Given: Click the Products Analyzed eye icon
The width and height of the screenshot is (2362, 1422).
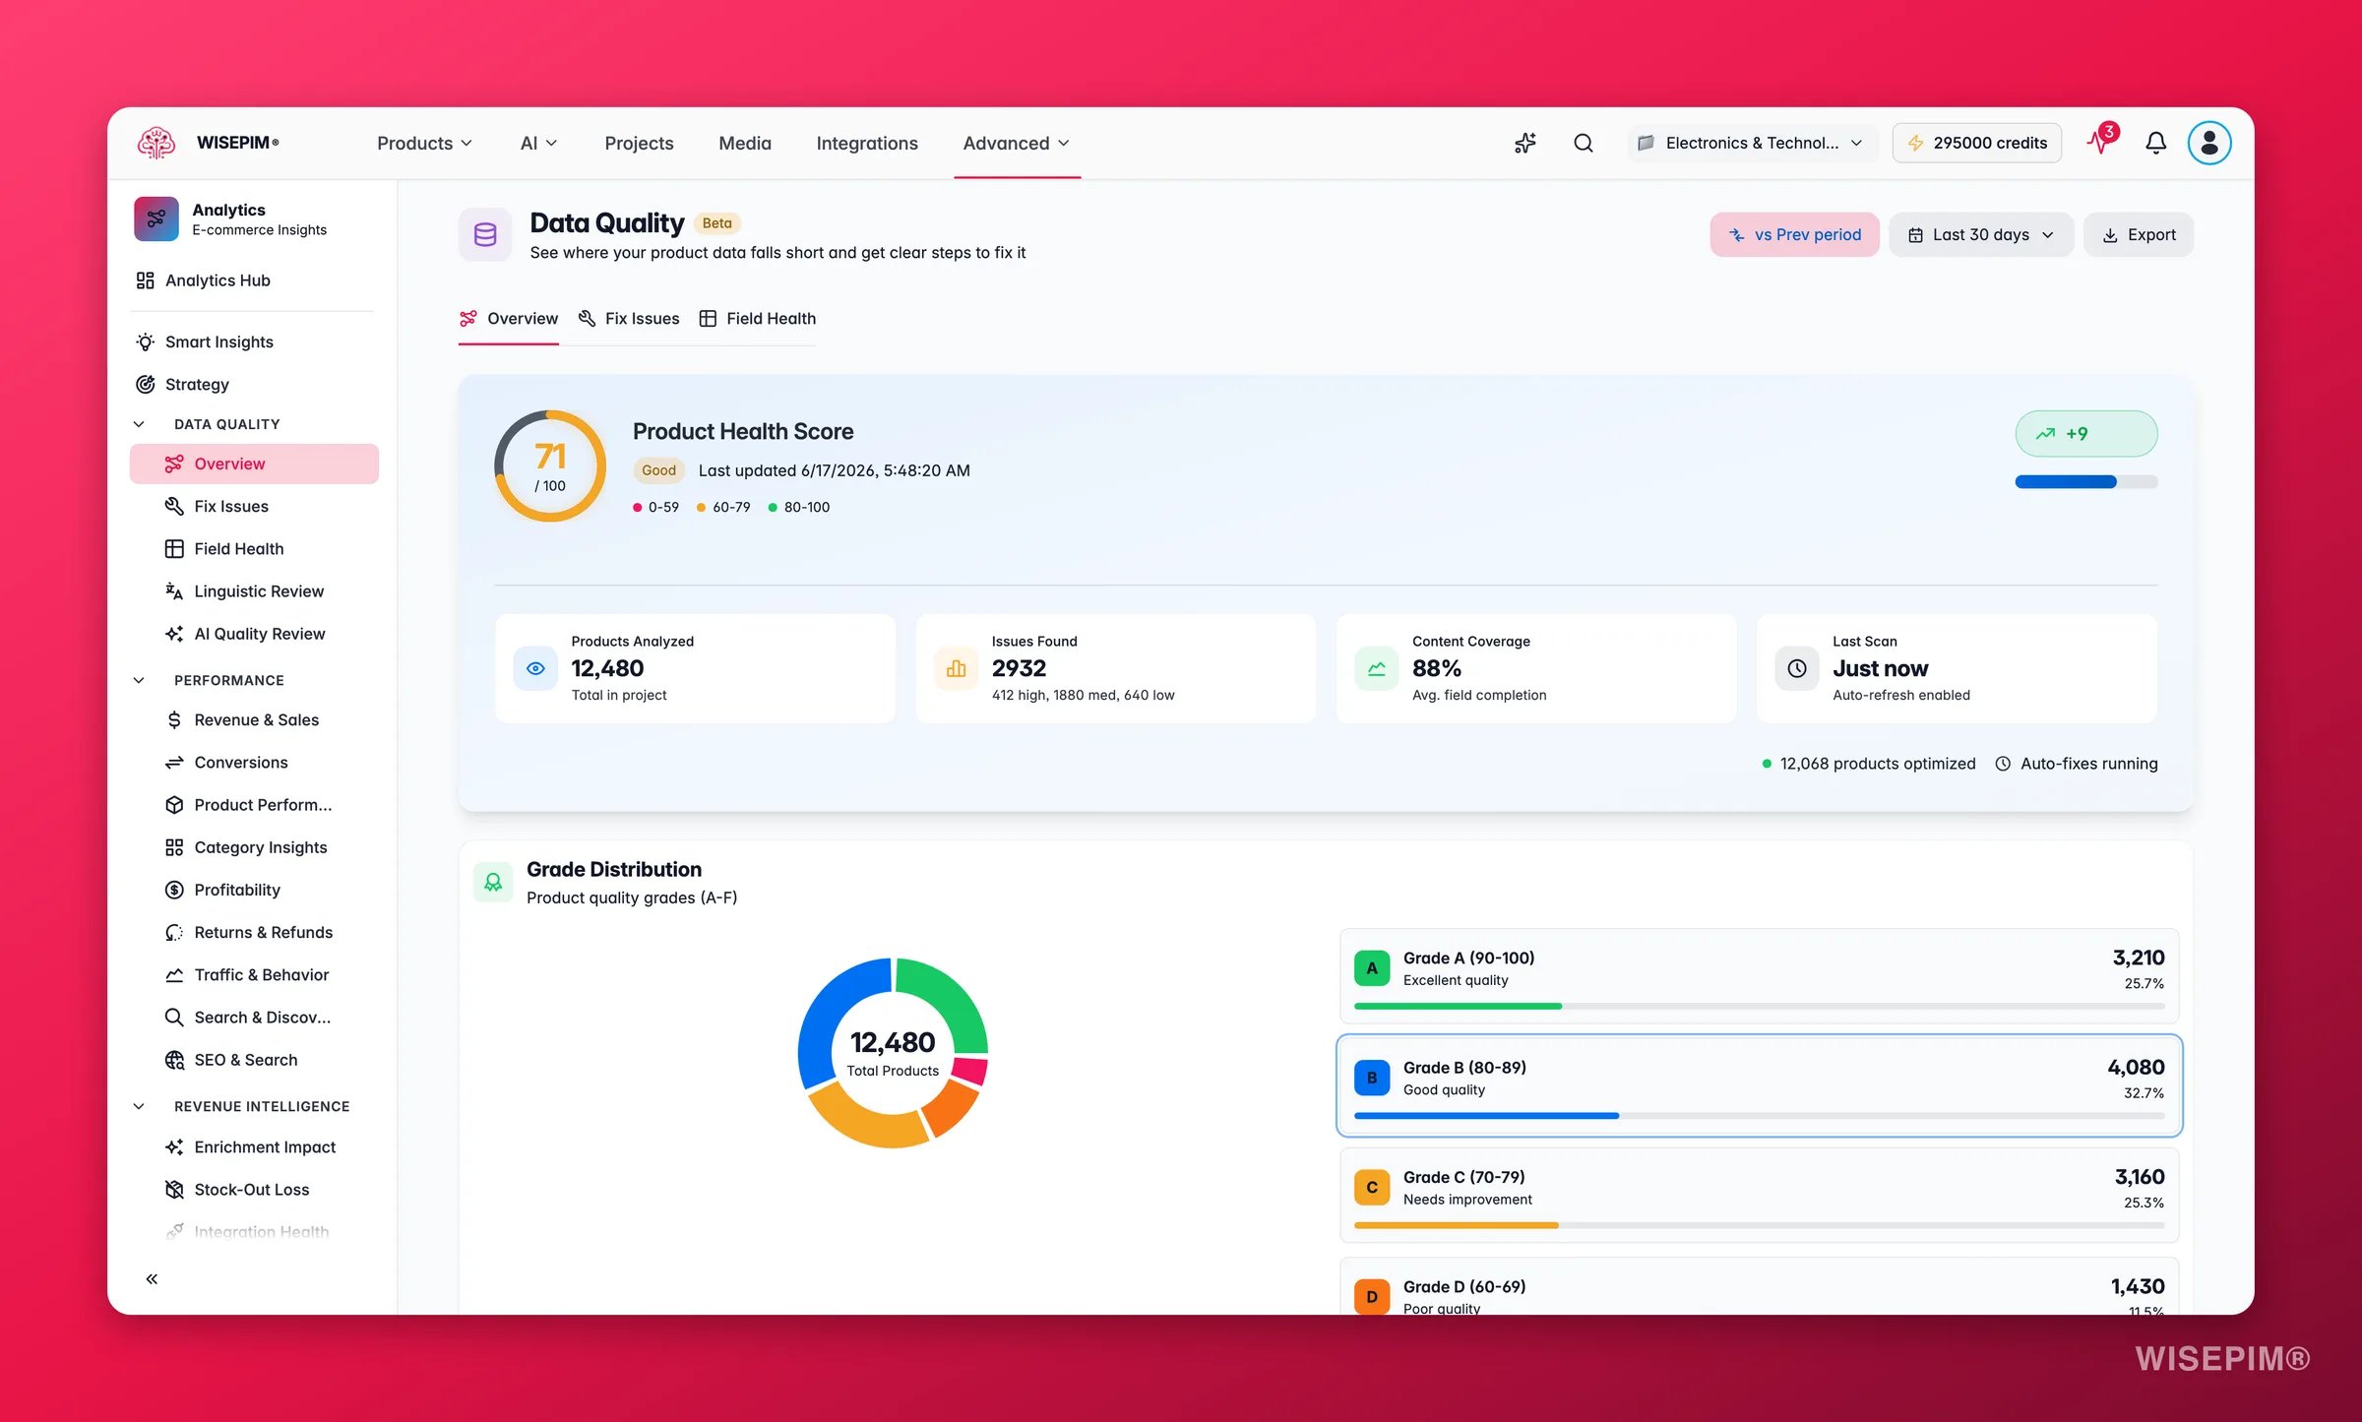Looking at the screenshot, I should (535, 668).
